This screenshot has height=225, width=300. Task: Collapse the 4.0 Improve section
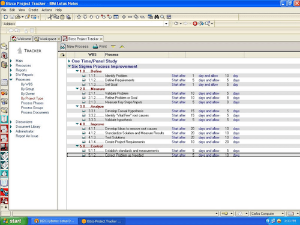click(x=77, y=124)
